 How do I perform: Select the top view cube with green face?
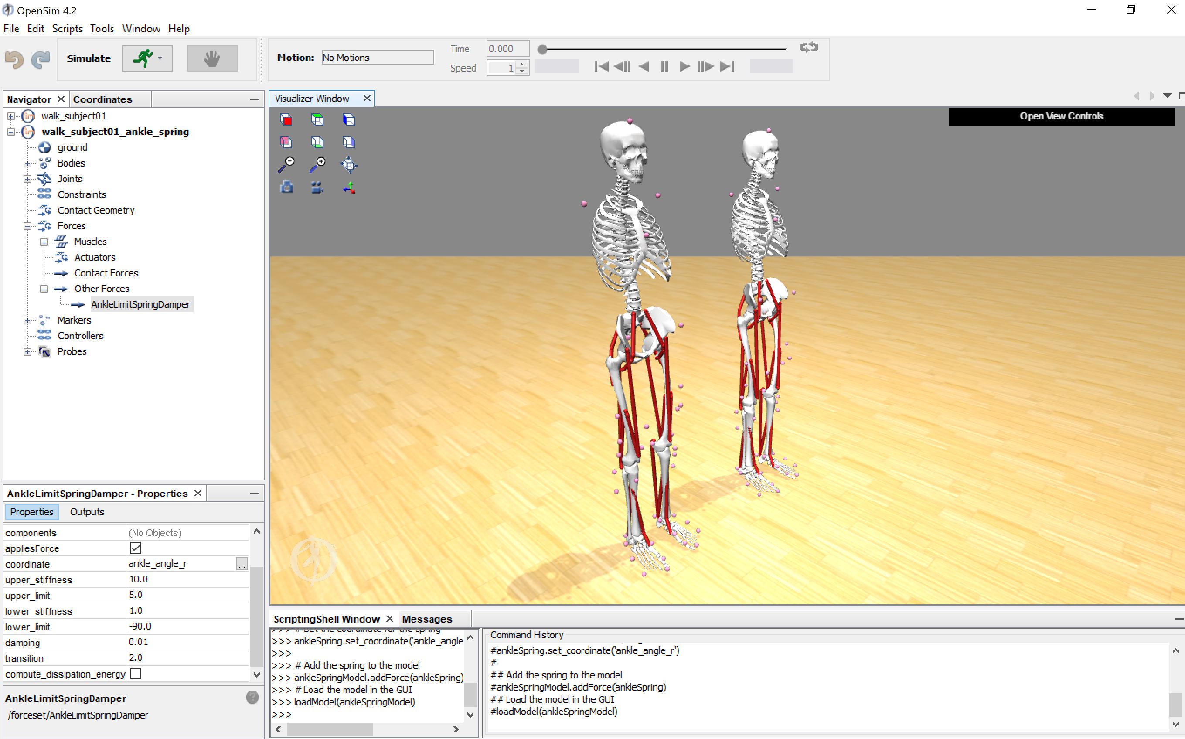tap(318, 120)
